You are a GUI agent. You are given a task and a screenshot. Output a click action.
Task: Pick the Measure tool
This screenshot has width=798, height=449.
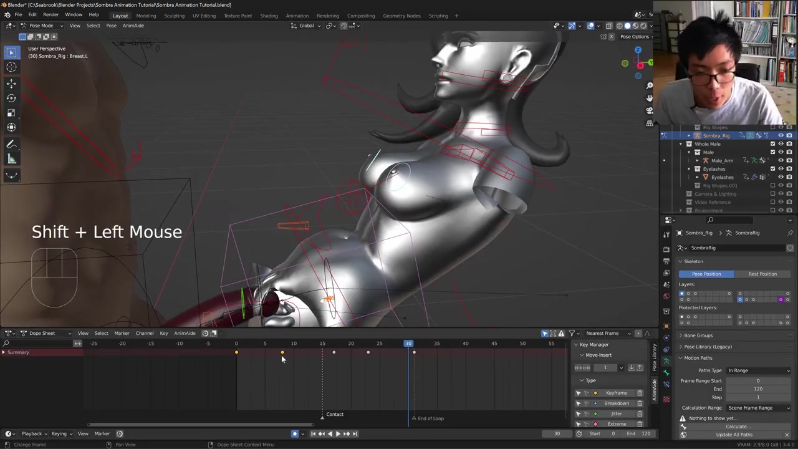[x=11, y=160]
